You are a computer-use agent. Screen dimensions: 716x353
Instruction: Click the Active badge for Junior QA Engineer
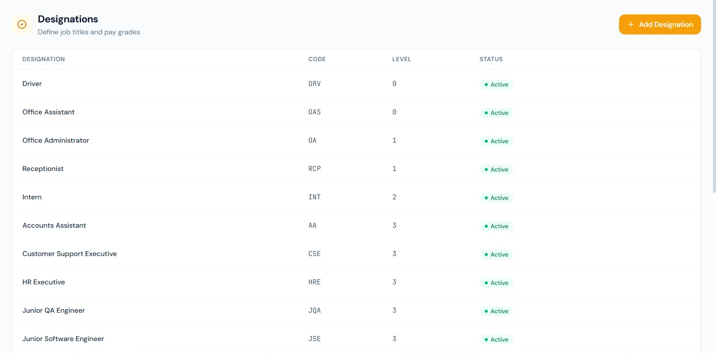[x=496, y=311]
